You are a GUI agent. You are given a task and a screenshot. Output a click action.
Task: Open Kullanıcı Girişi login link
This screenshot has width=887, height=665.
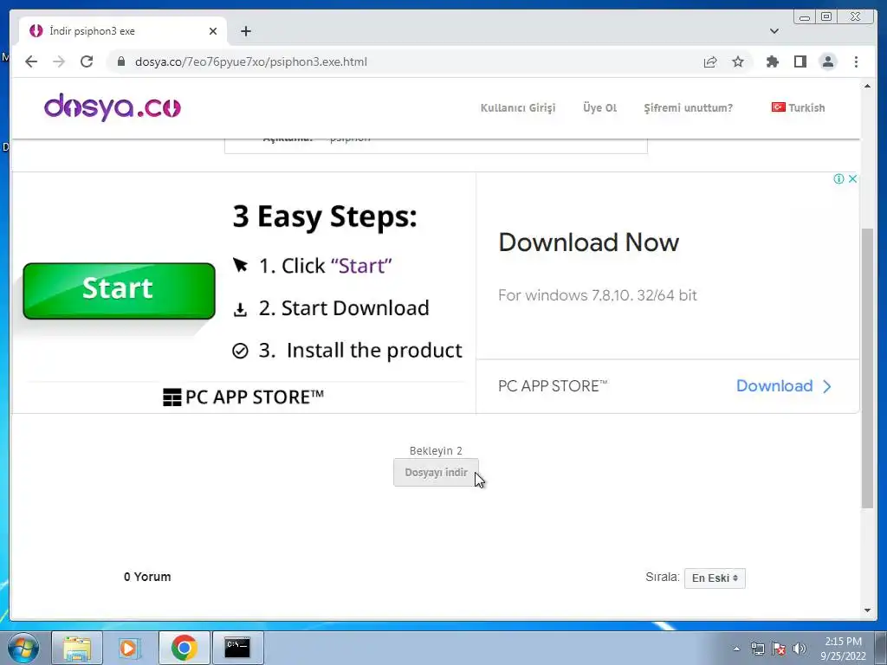tap(518, 107)
